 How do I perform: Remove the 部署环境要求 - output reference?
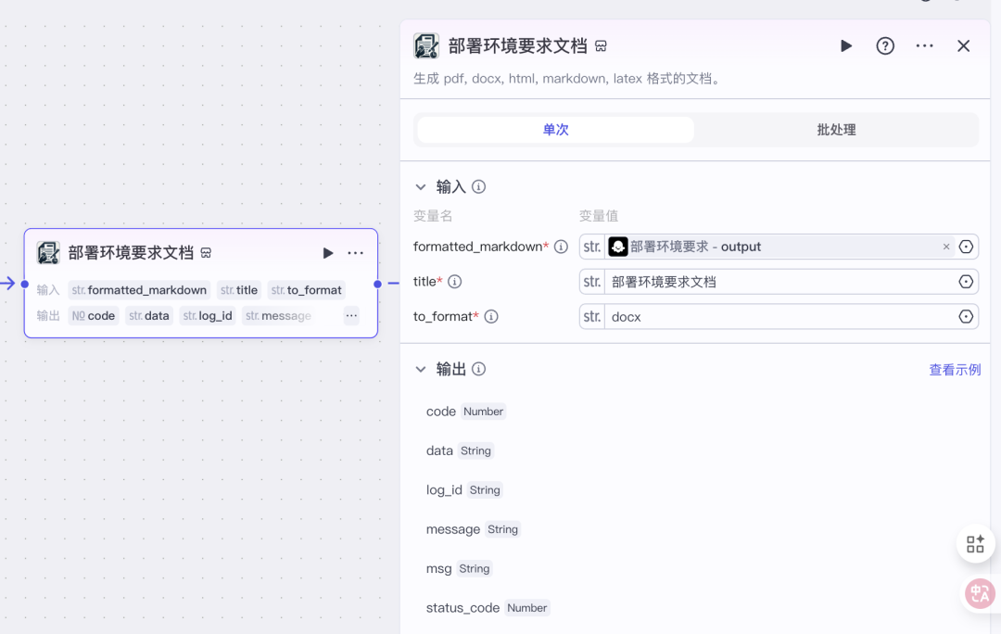(x=946, y=247)
